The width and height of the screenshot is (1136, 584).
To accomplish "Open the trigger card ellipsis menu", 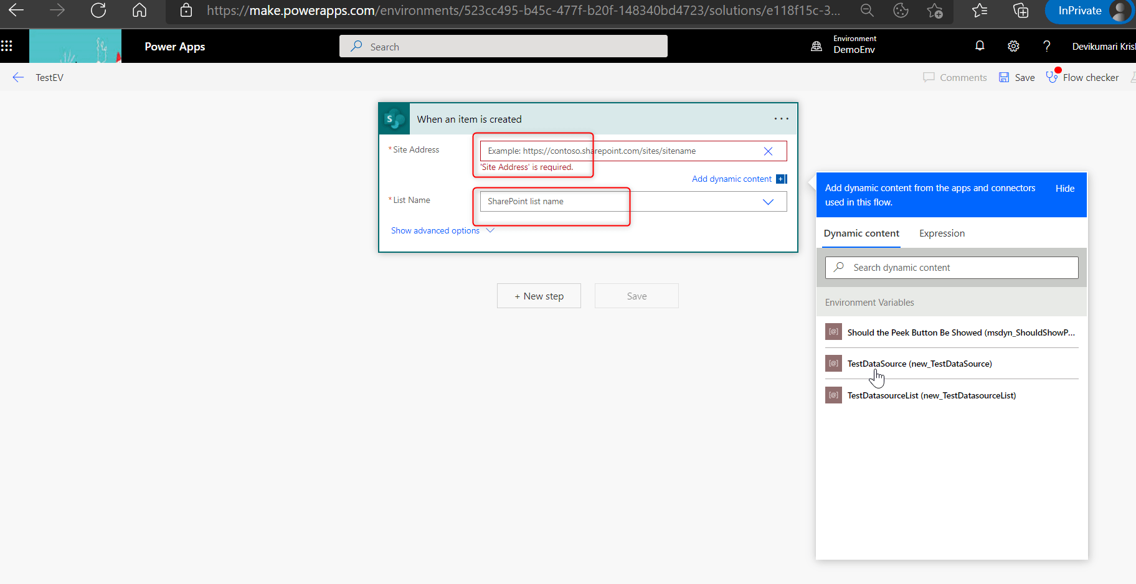I will click(781, 118).
